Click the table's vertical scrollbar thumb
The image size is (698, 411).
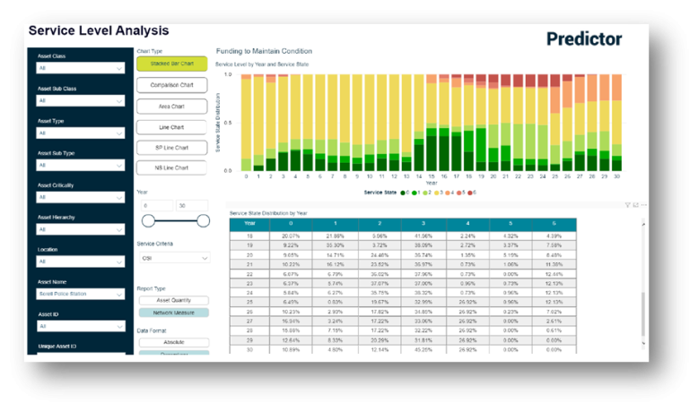pyautogui.click(x=643, y=314)
